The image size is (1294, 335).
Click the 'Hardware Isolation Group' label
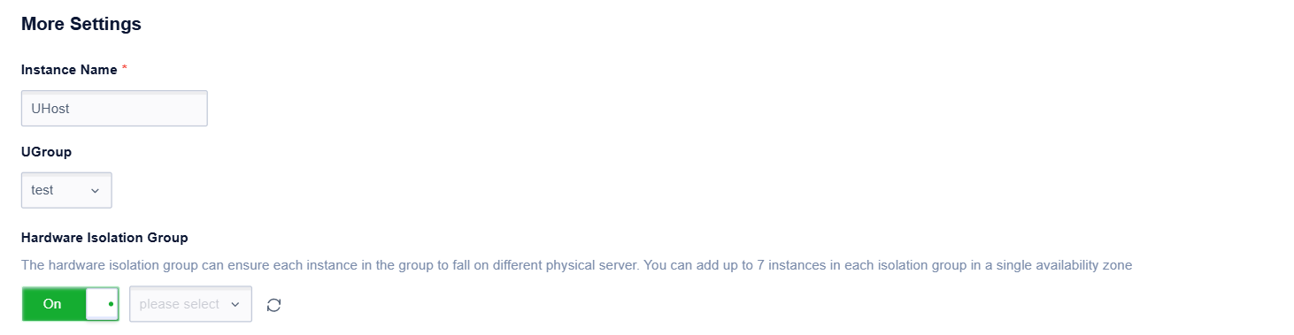click(104, 238)
